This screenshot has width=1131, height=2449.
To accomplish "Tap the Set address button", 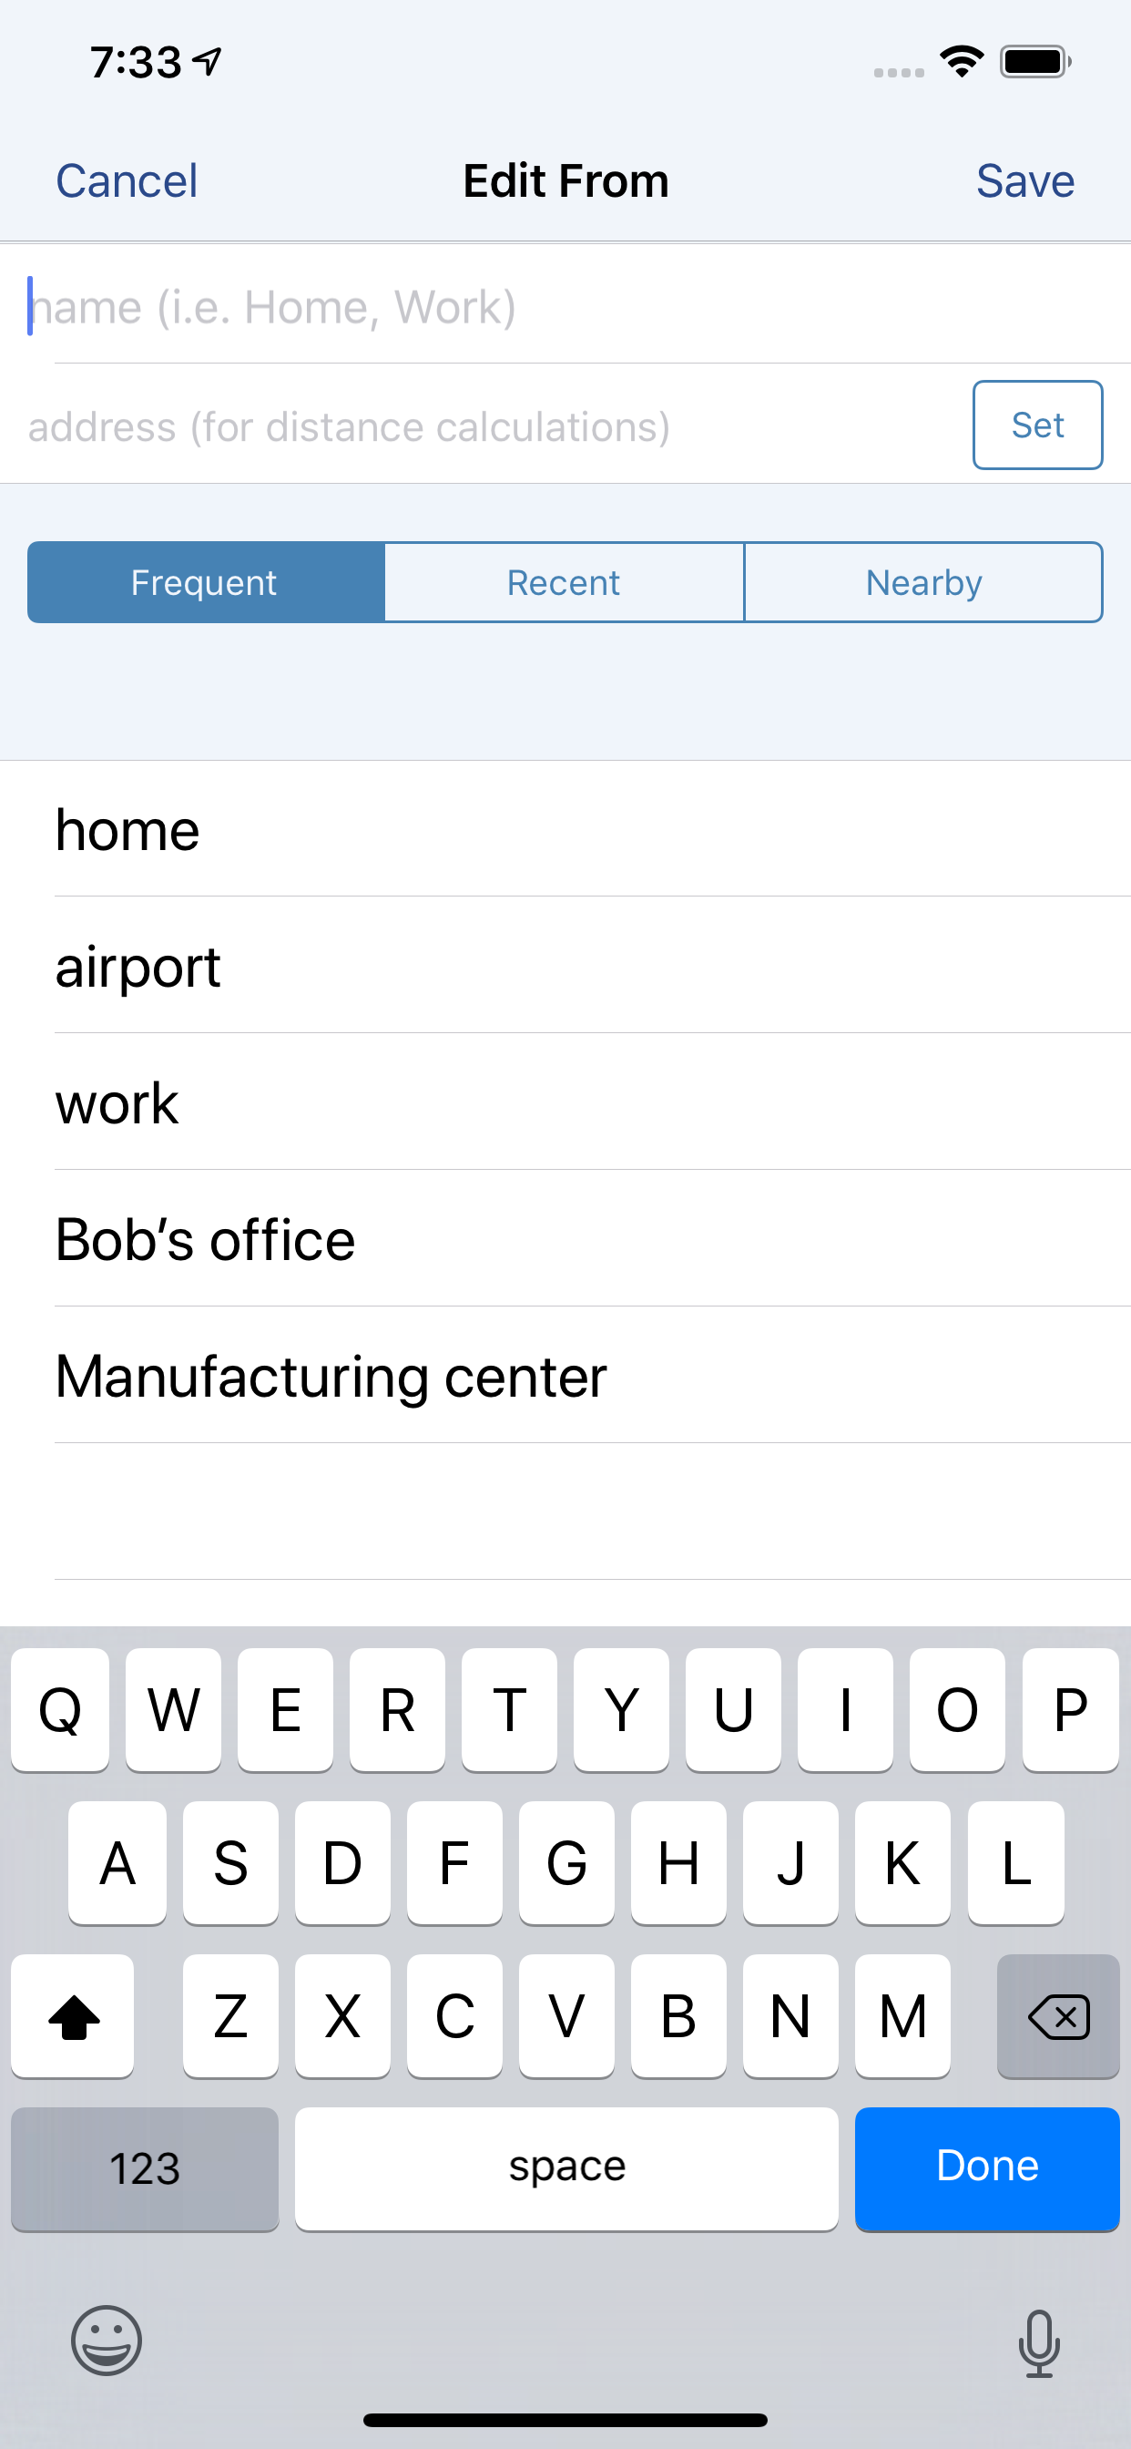I will pos(1037,425).
